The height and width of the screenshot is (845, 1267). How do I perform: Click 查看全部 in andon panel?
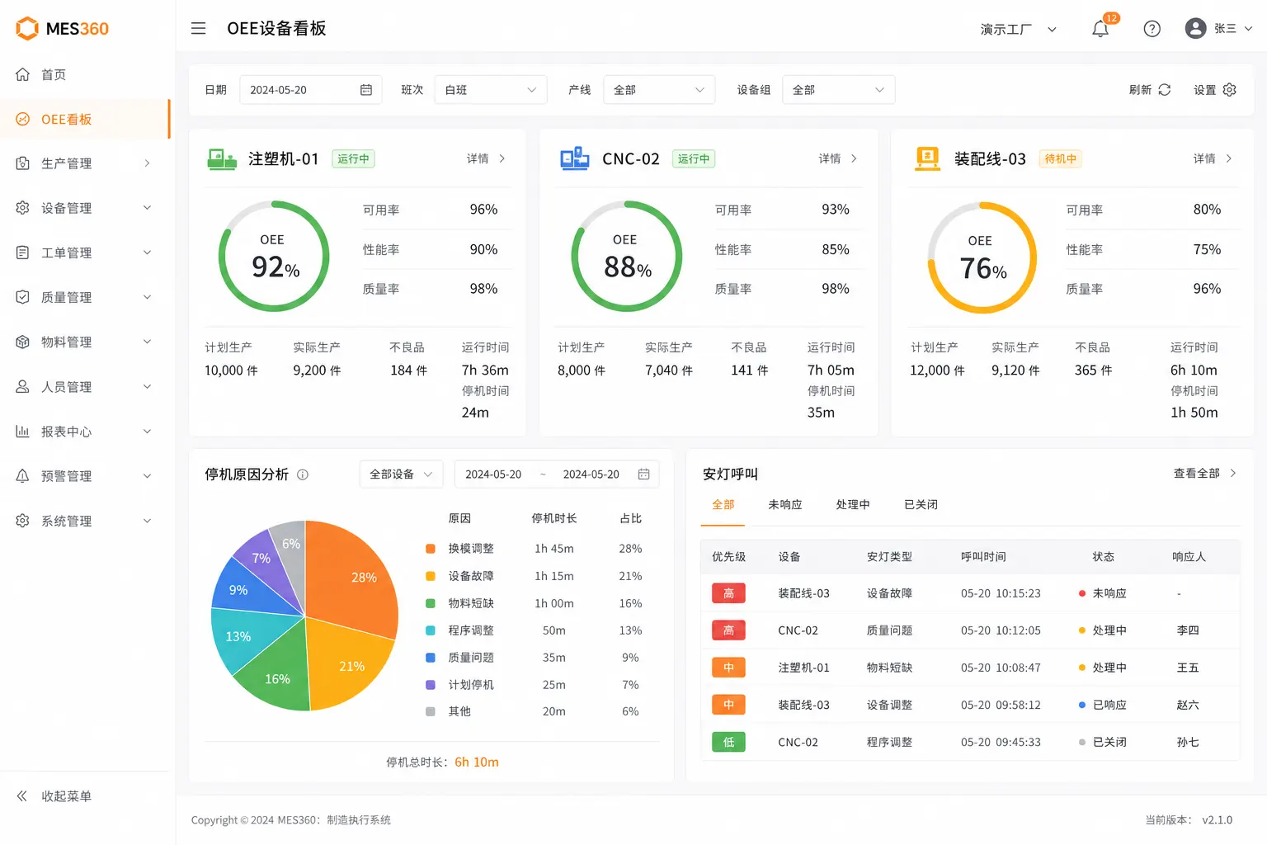1205,474
